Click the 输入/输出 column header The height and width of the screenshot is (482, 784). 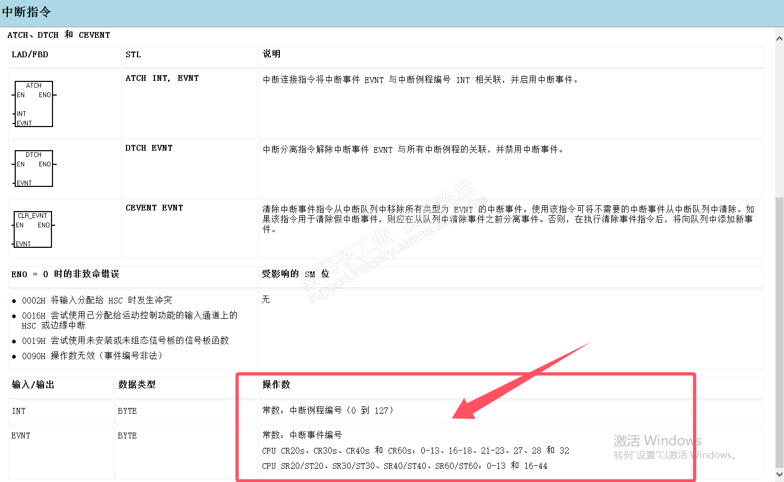click(x=33, y=385)
